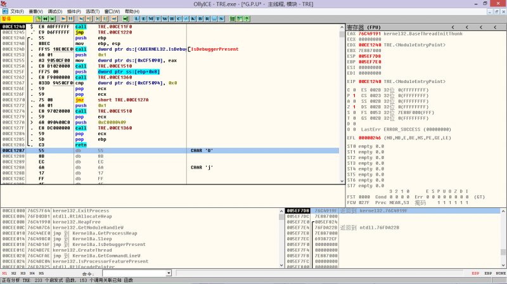This screenshot has width=507, height=284.
Task: Select the retn instruction at 00CE1286
Action: [170, 145]
